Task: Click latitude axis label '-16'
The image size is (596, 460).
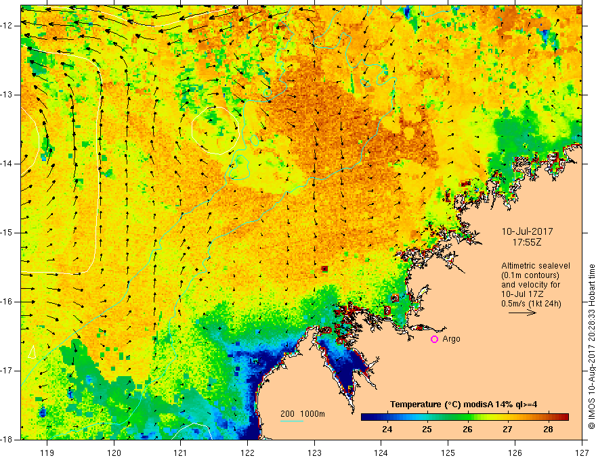Action: coord(7,302)
